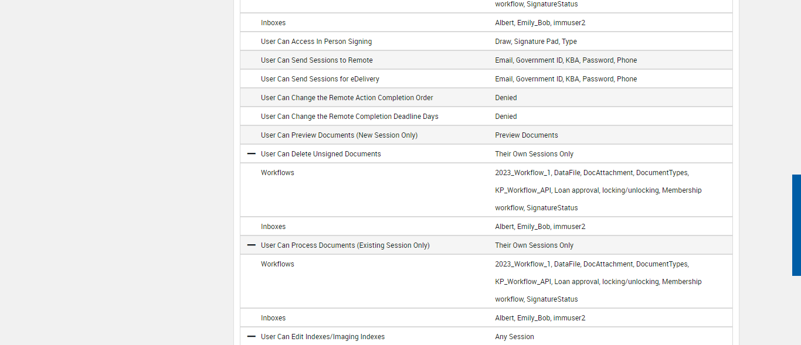Click User Can Change Remote Completion Deadline Days
This screenshot has width=801, height=345.
[x=349, y=117]
